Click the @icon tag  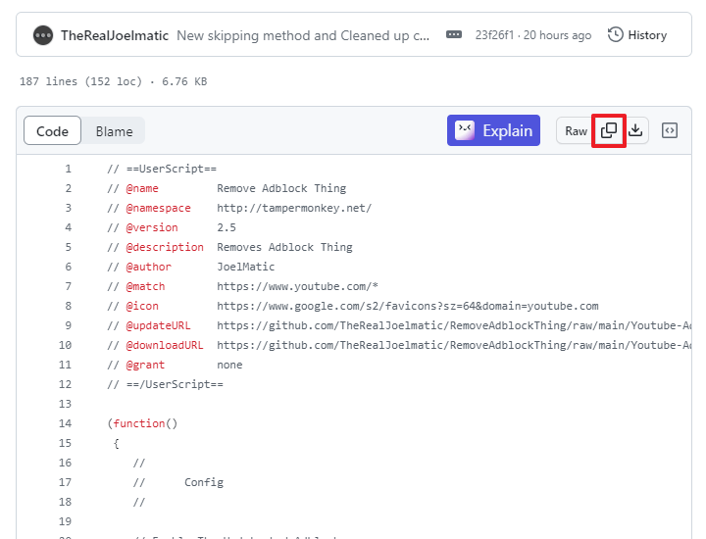tap(142, 306)
